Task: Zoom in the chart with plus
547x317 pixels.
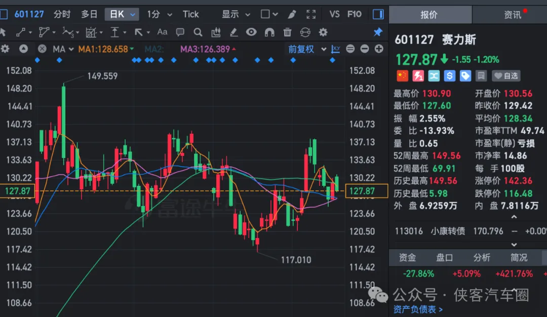Action: (379, 49)
